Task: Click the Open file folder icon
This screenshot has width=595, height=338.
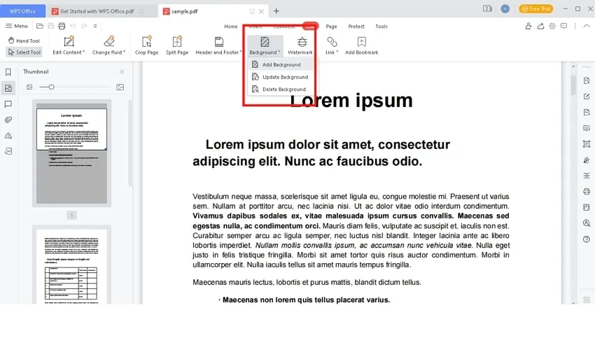Action: (39, 26)
